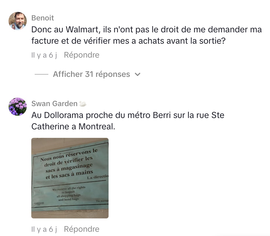Click the English 'We reserve all the rights' text
The width and height of the screenshot is (270, 236).
(x=69, y=193)
